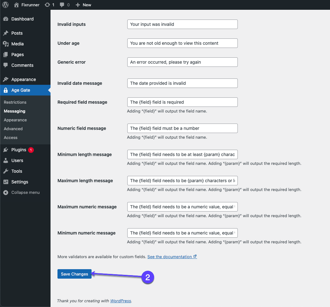Click the Invalid inputs text field
This screenshot has height=307, width=330.
[183, 24]
